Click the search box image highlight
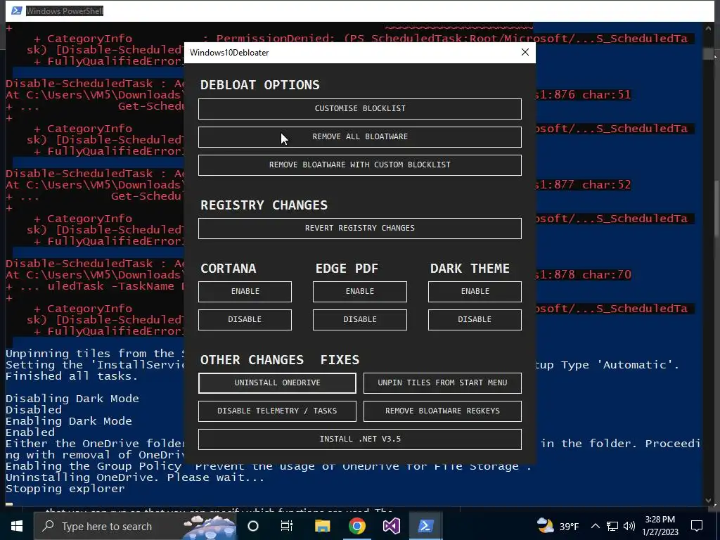This screenshot has width=720, height=540. [209, 527]
